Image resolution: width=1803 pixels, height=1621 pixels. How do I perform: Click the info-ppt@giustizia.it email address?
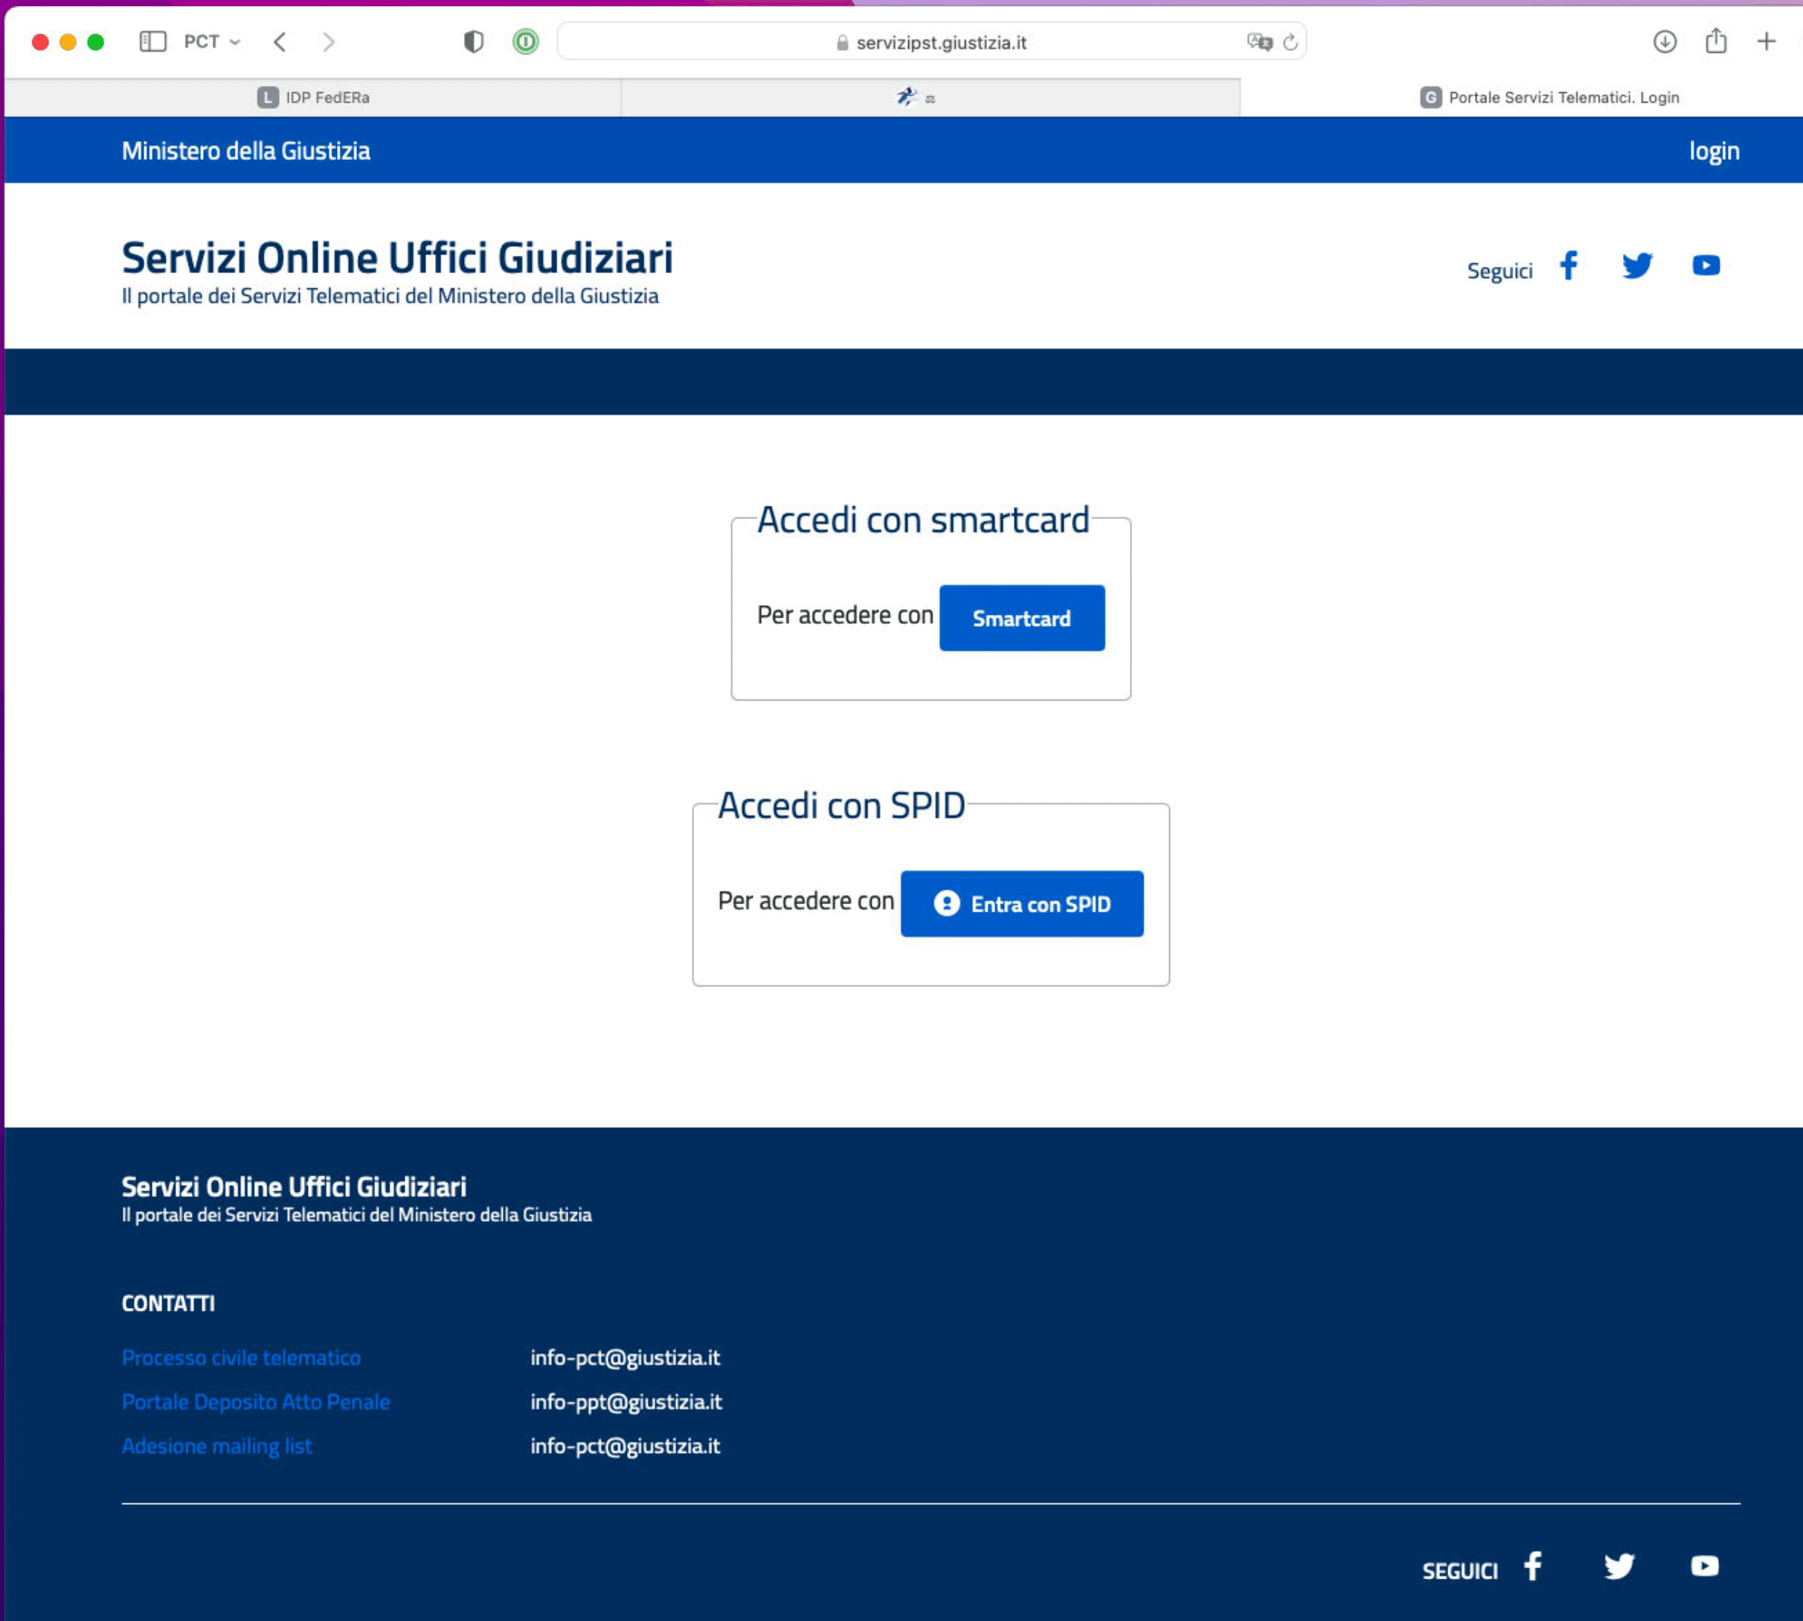point(626,1402)
